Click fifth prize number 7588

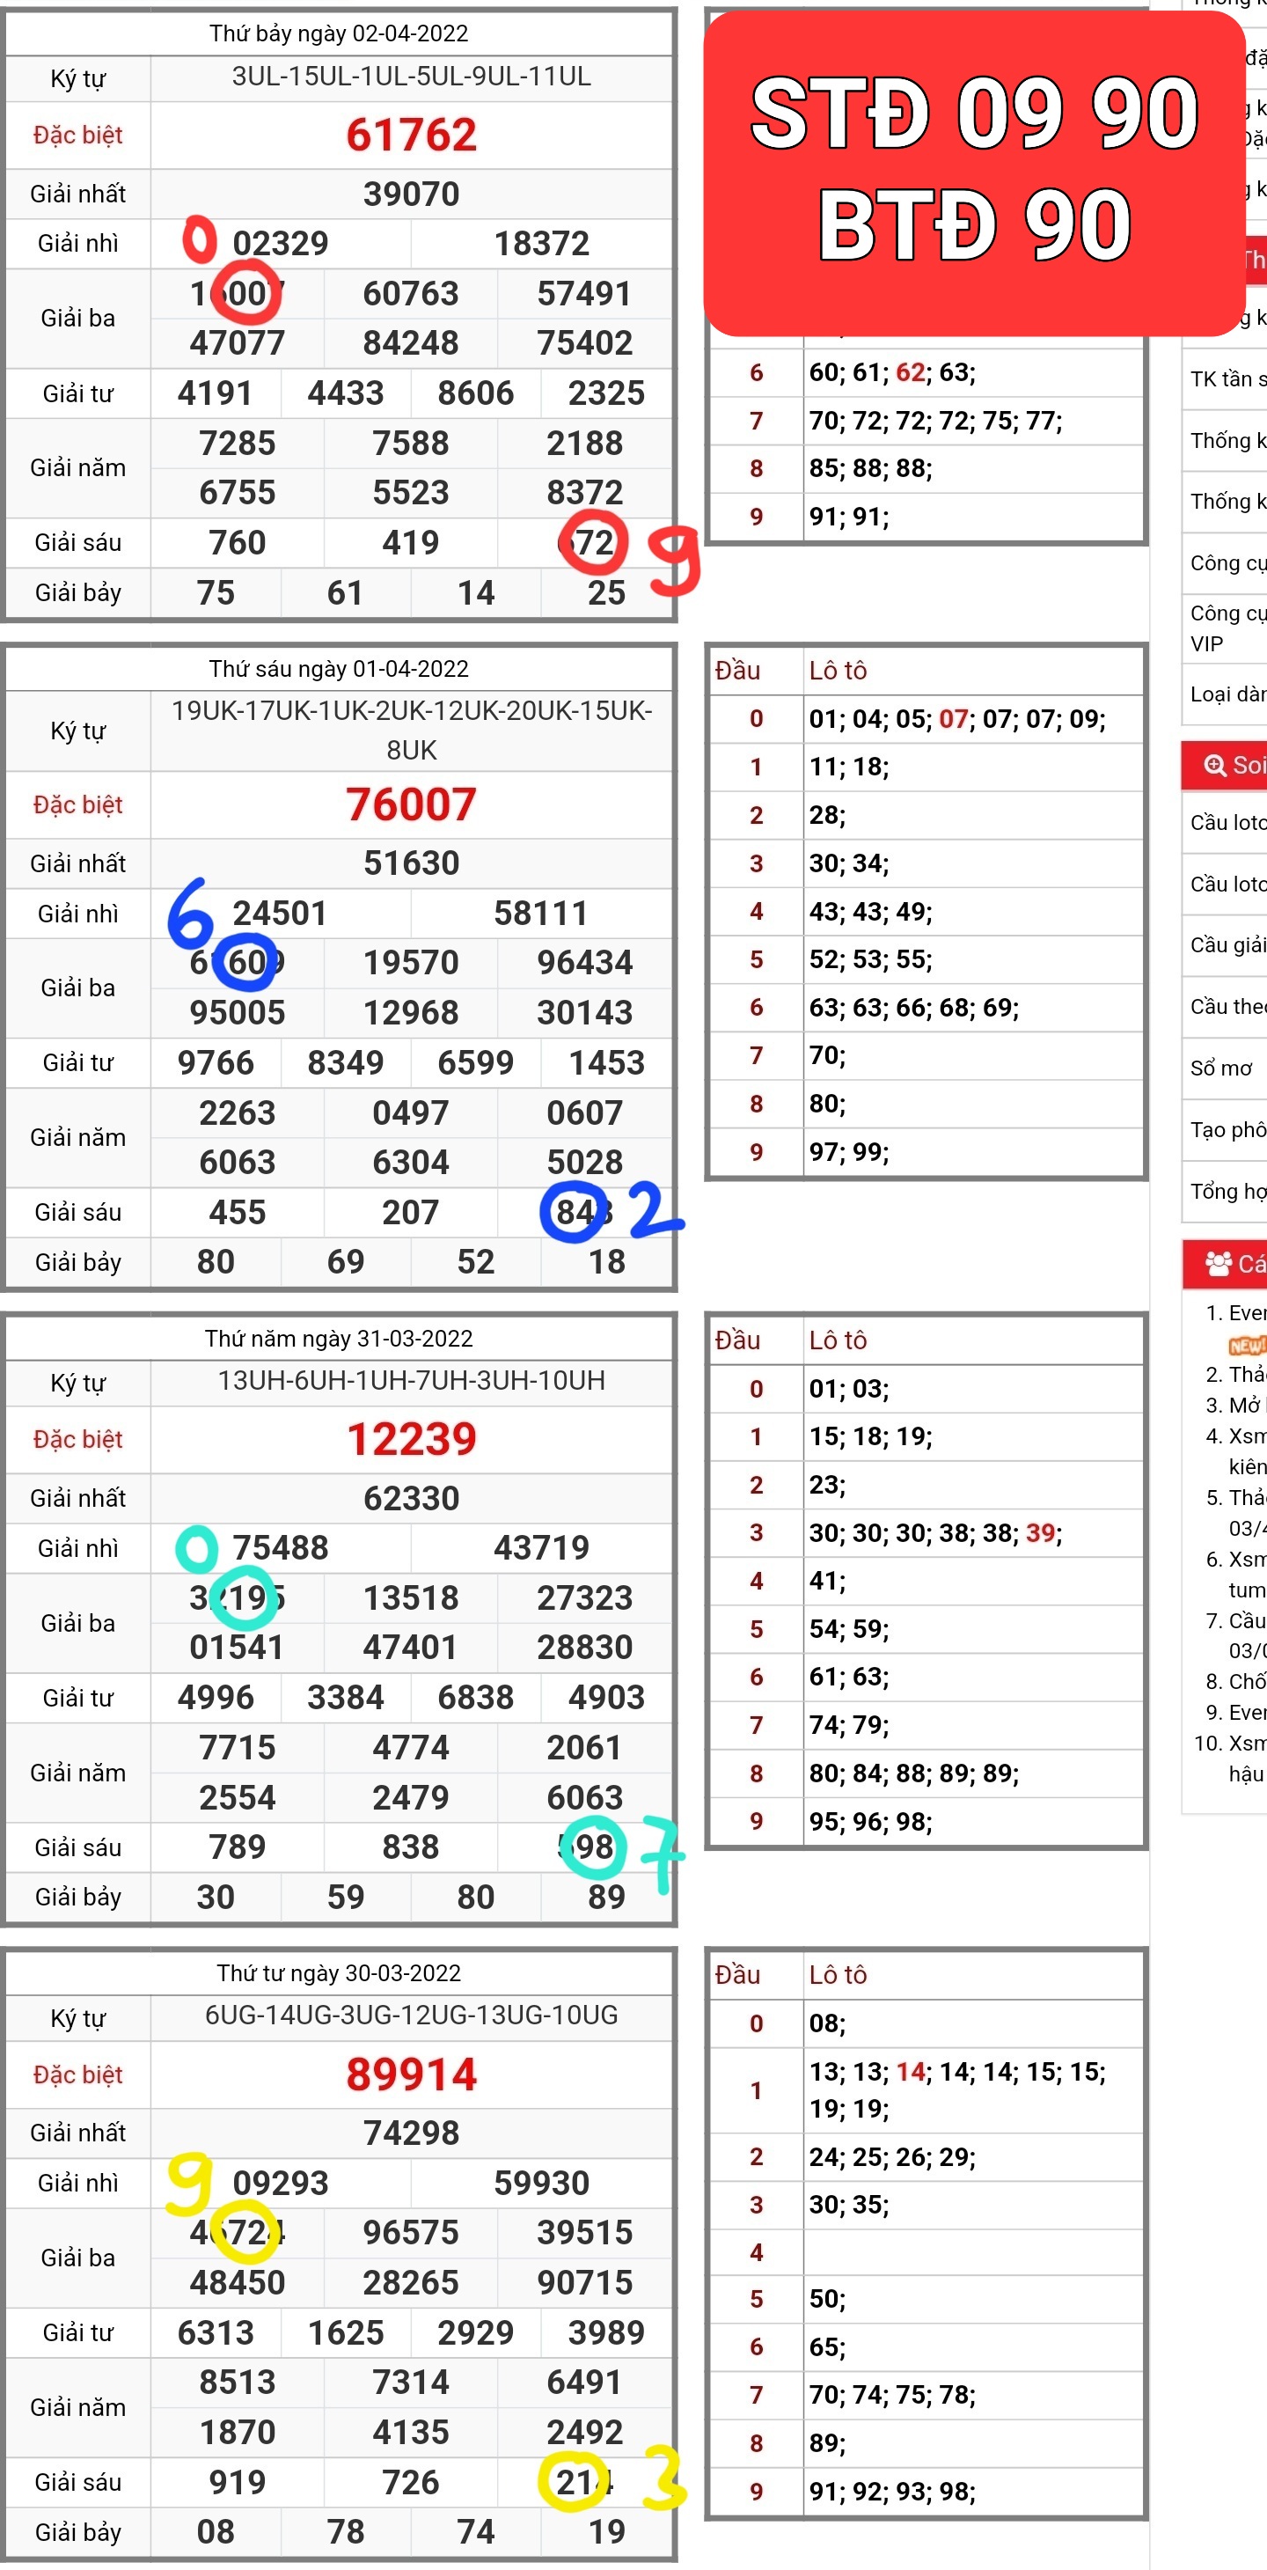pos(411,443)
